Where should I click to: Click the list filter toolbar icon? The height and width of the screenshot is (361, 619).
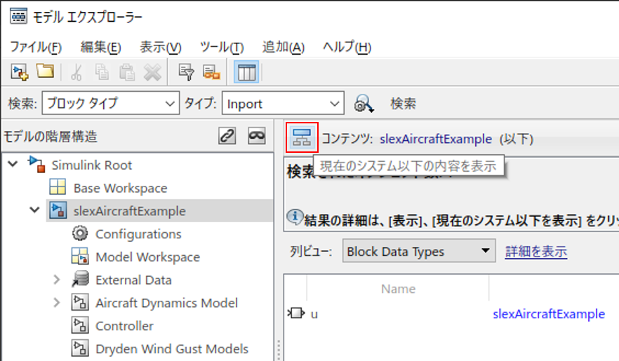pos(187,72)
